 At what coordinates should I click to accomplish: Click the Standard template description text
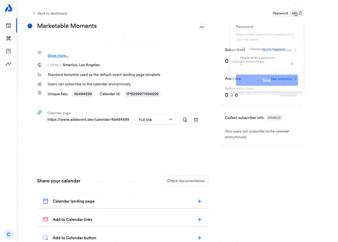pyautogui.click(x=104, y=75)
